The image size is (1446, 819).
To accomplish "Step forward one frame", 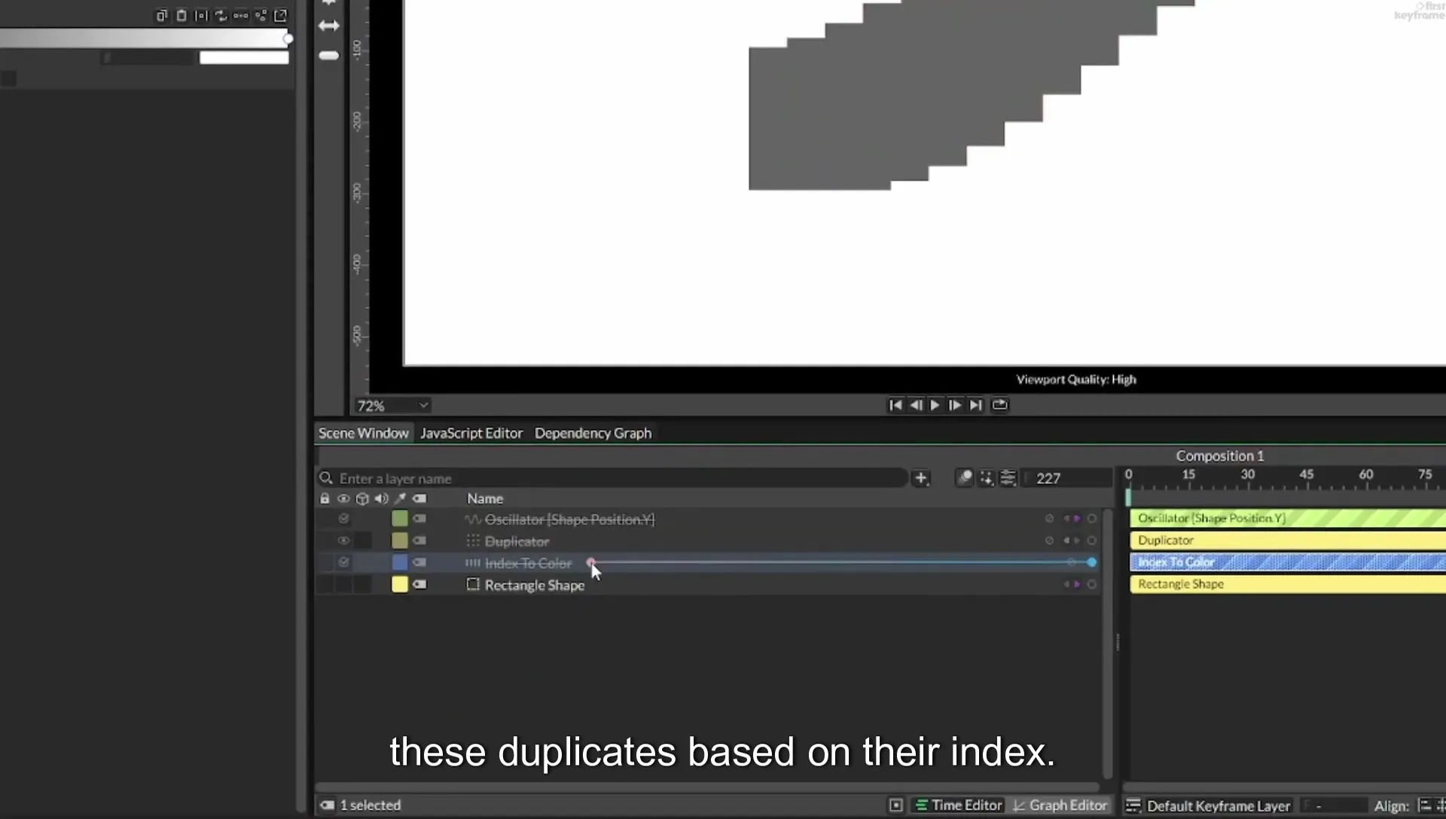I will pyautogui.click(x=955, y=405).
